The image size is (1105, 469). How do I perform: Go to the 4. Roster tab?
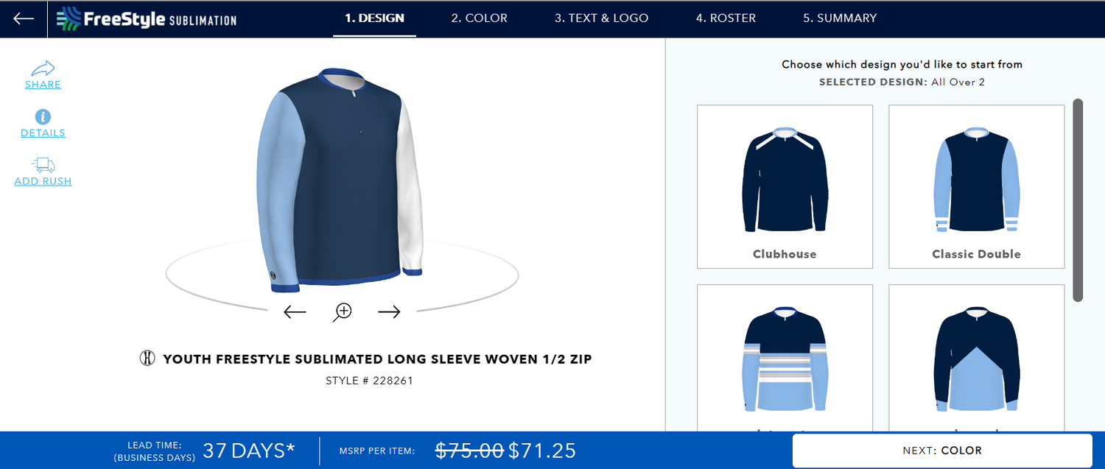tap(726, 18)
